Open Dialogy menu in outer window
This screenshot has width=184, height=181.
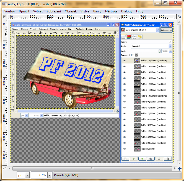(x=127, y=11)
